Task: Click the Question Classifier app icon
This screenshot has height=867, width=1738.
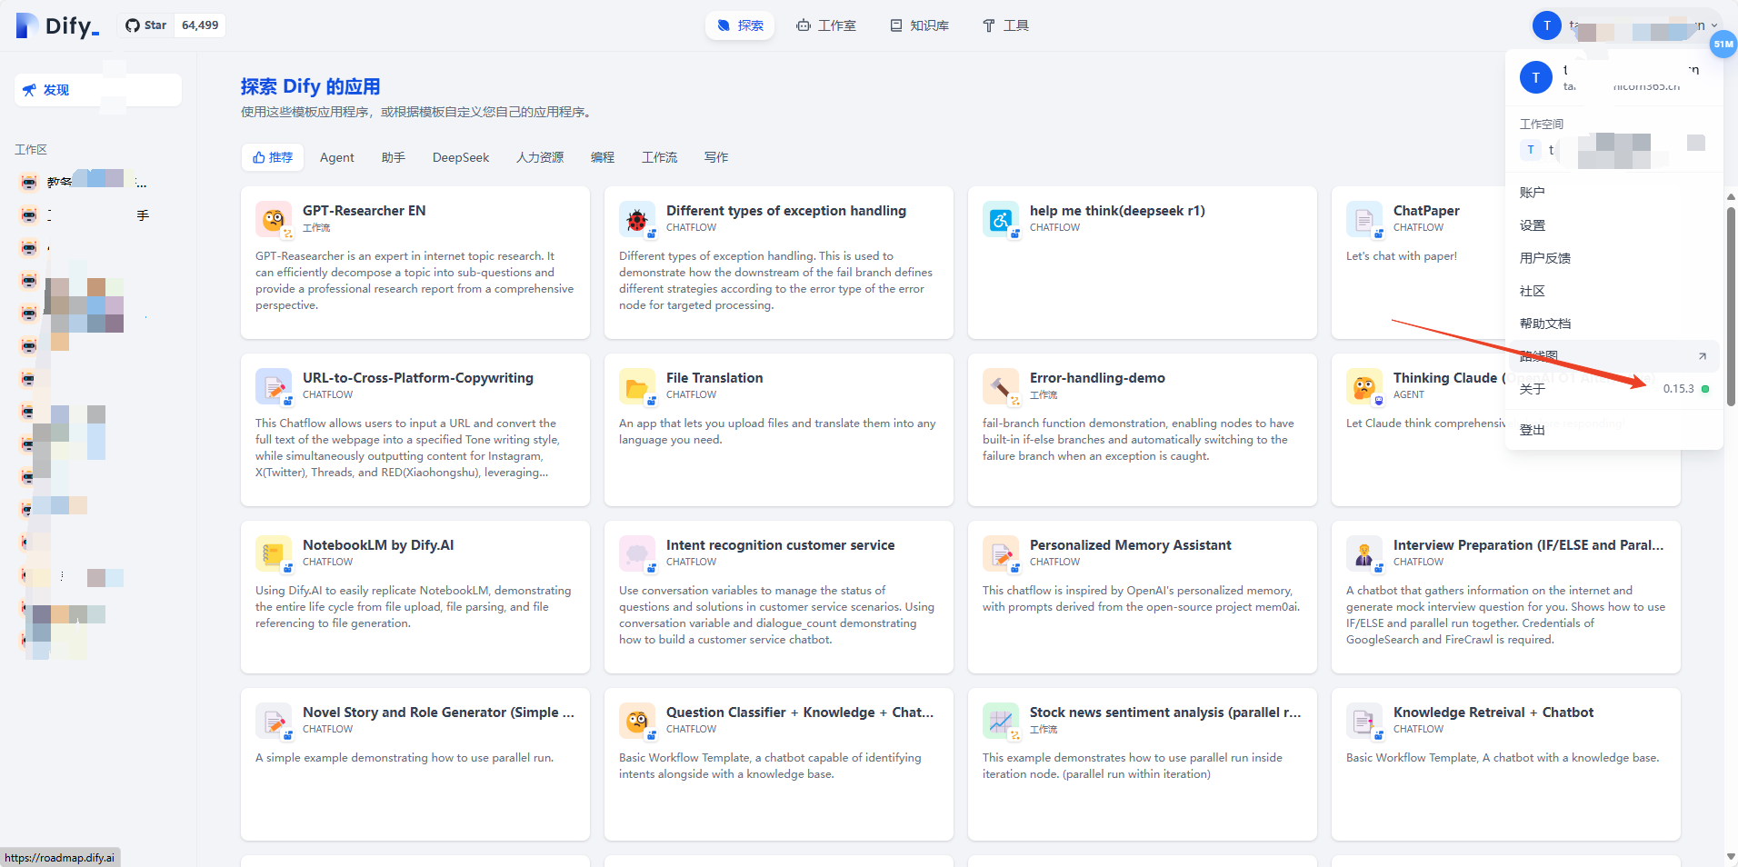Action: pyautogui.click(x=637, y=721)
